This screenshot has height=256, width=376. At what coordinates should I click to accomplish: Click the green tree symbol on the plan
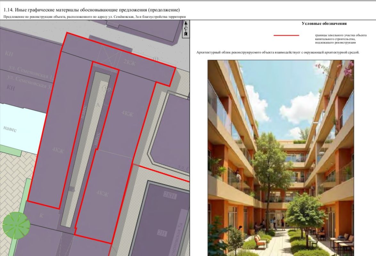click(x=16, y=225)
